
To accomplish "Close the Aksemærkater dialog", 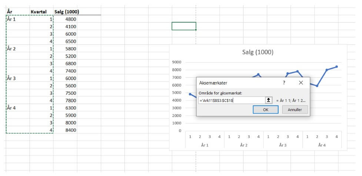I will pos(301,83).
